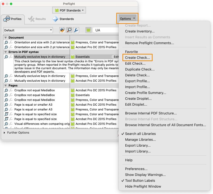Select 'Visual differences when comparing' Acrobat Pro DC row
Screen dimensions: 213x194
(x=61, y=124)
